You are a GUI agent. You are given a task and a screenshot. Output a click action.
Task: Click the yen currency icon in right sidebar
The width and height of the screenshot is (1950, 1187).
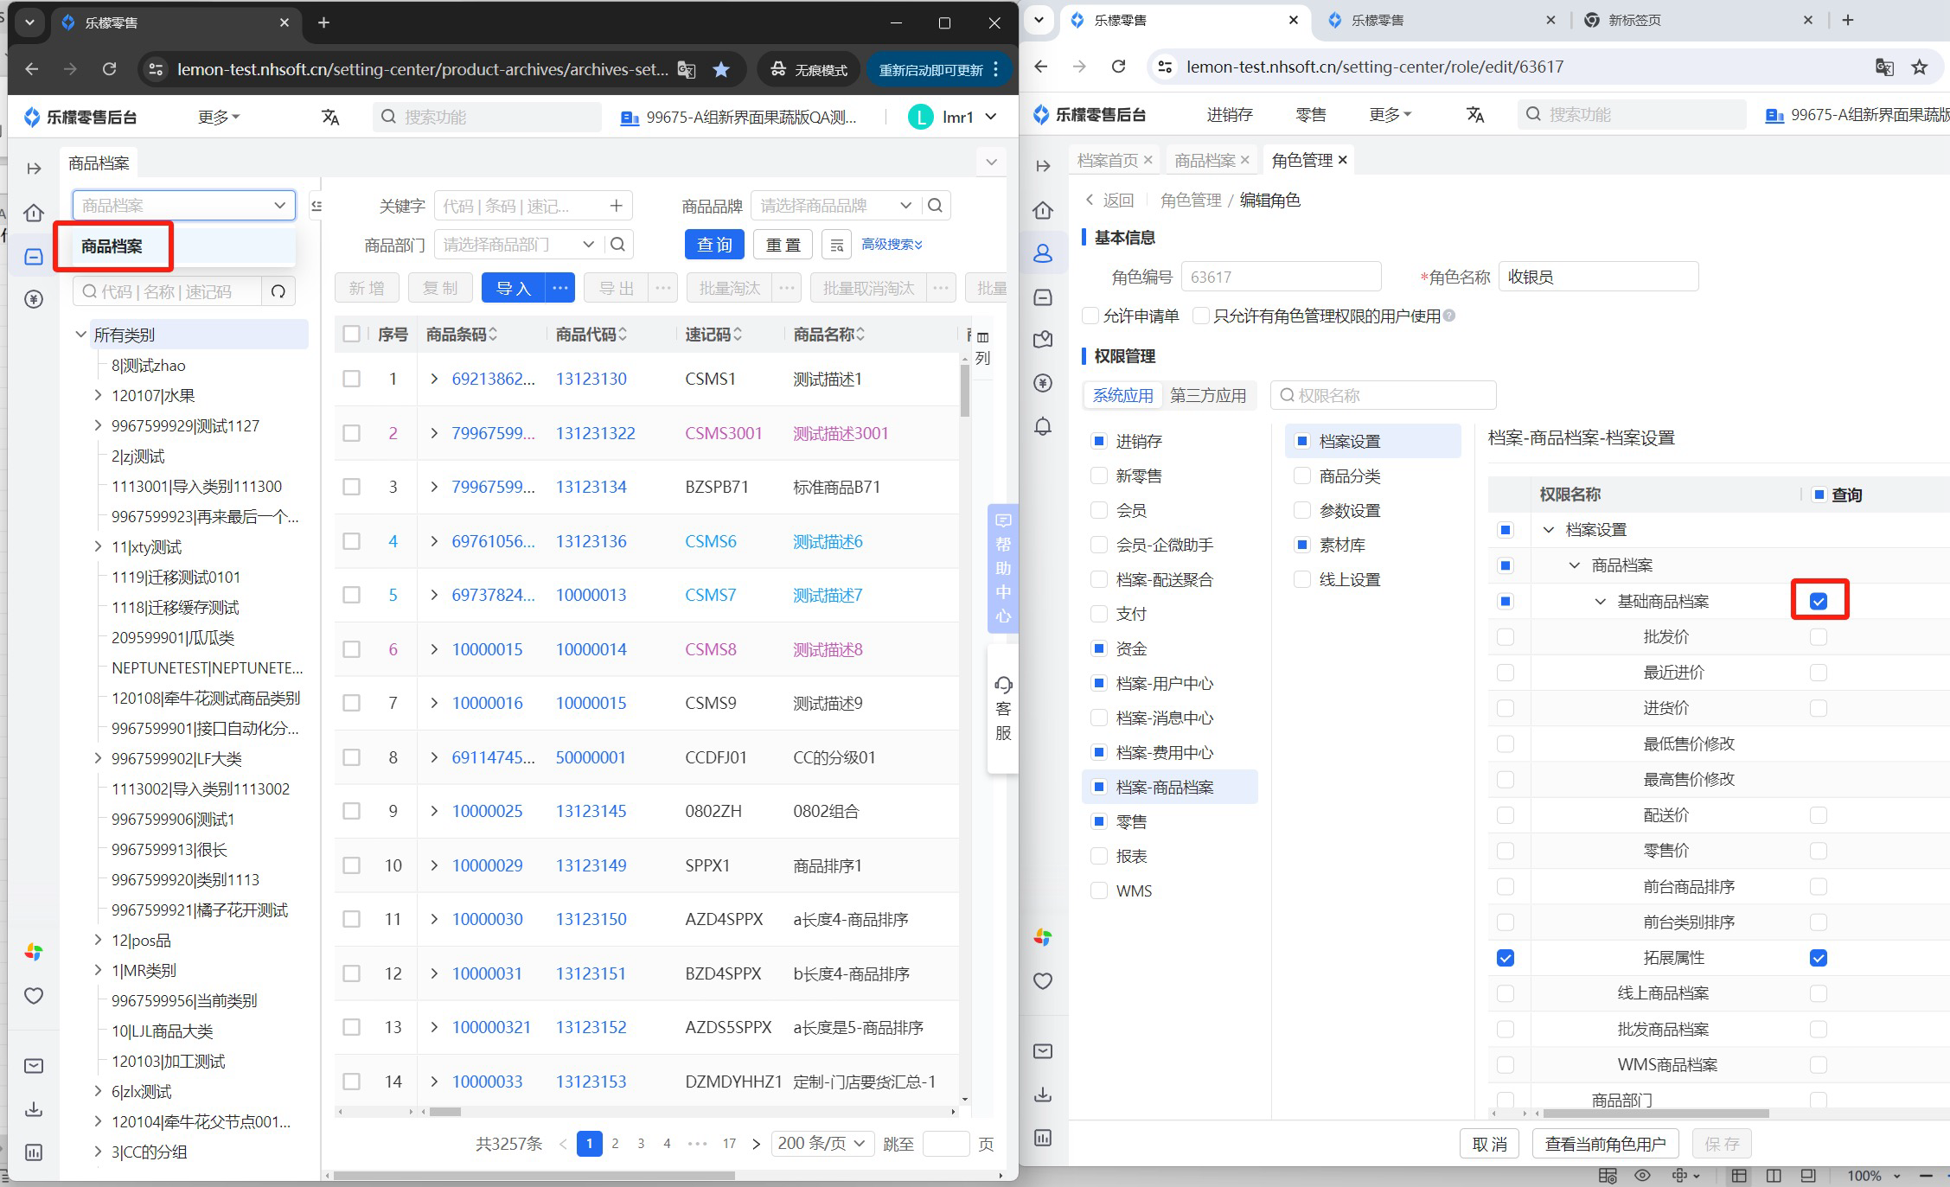1043,383
